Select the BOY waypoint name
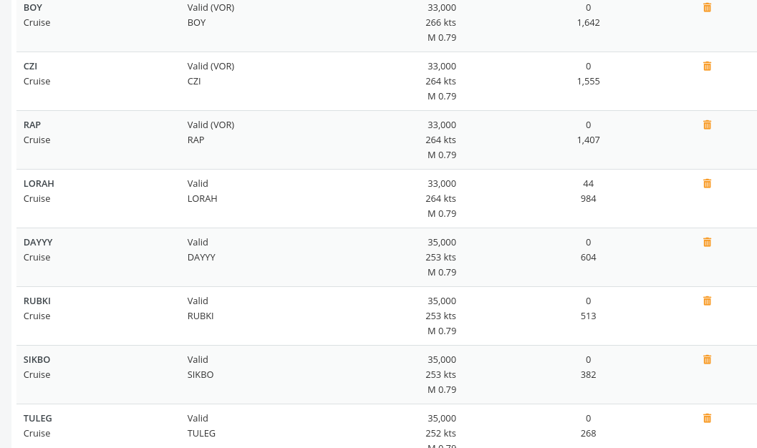 (x=33, y=7)
